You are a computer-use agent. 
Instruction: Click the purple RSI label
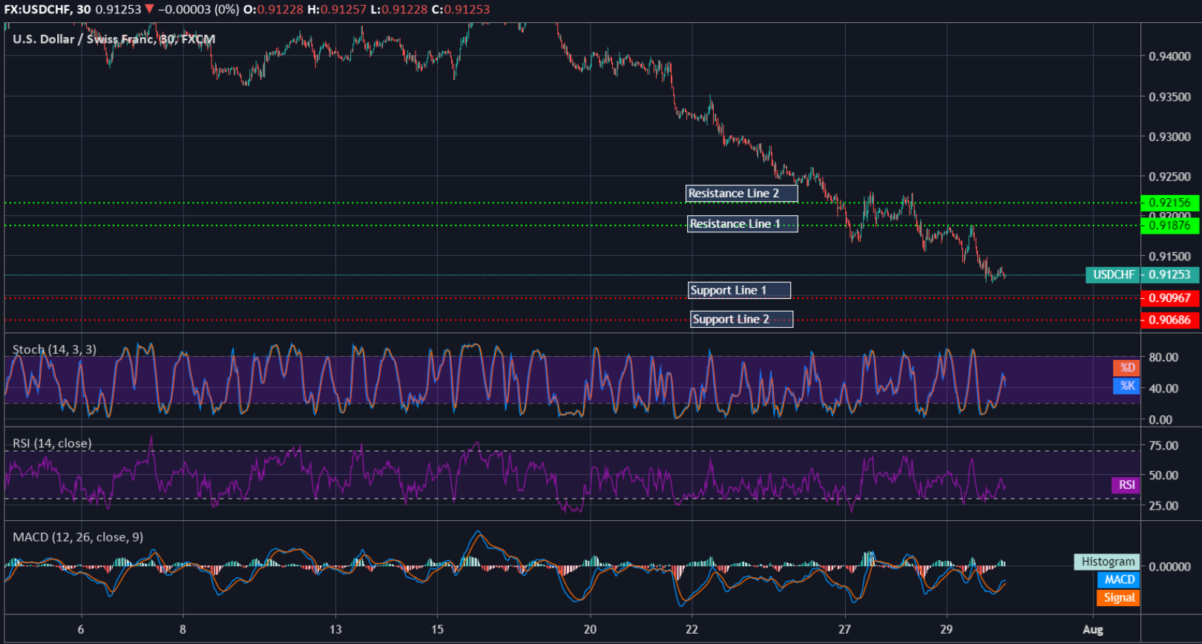point(1126,485)
